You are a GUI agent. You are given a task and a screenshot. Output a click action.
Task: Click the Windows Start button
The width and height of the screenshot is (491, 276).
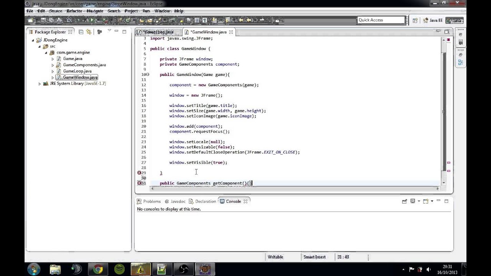pyautogui.click(x=33, y=269)
